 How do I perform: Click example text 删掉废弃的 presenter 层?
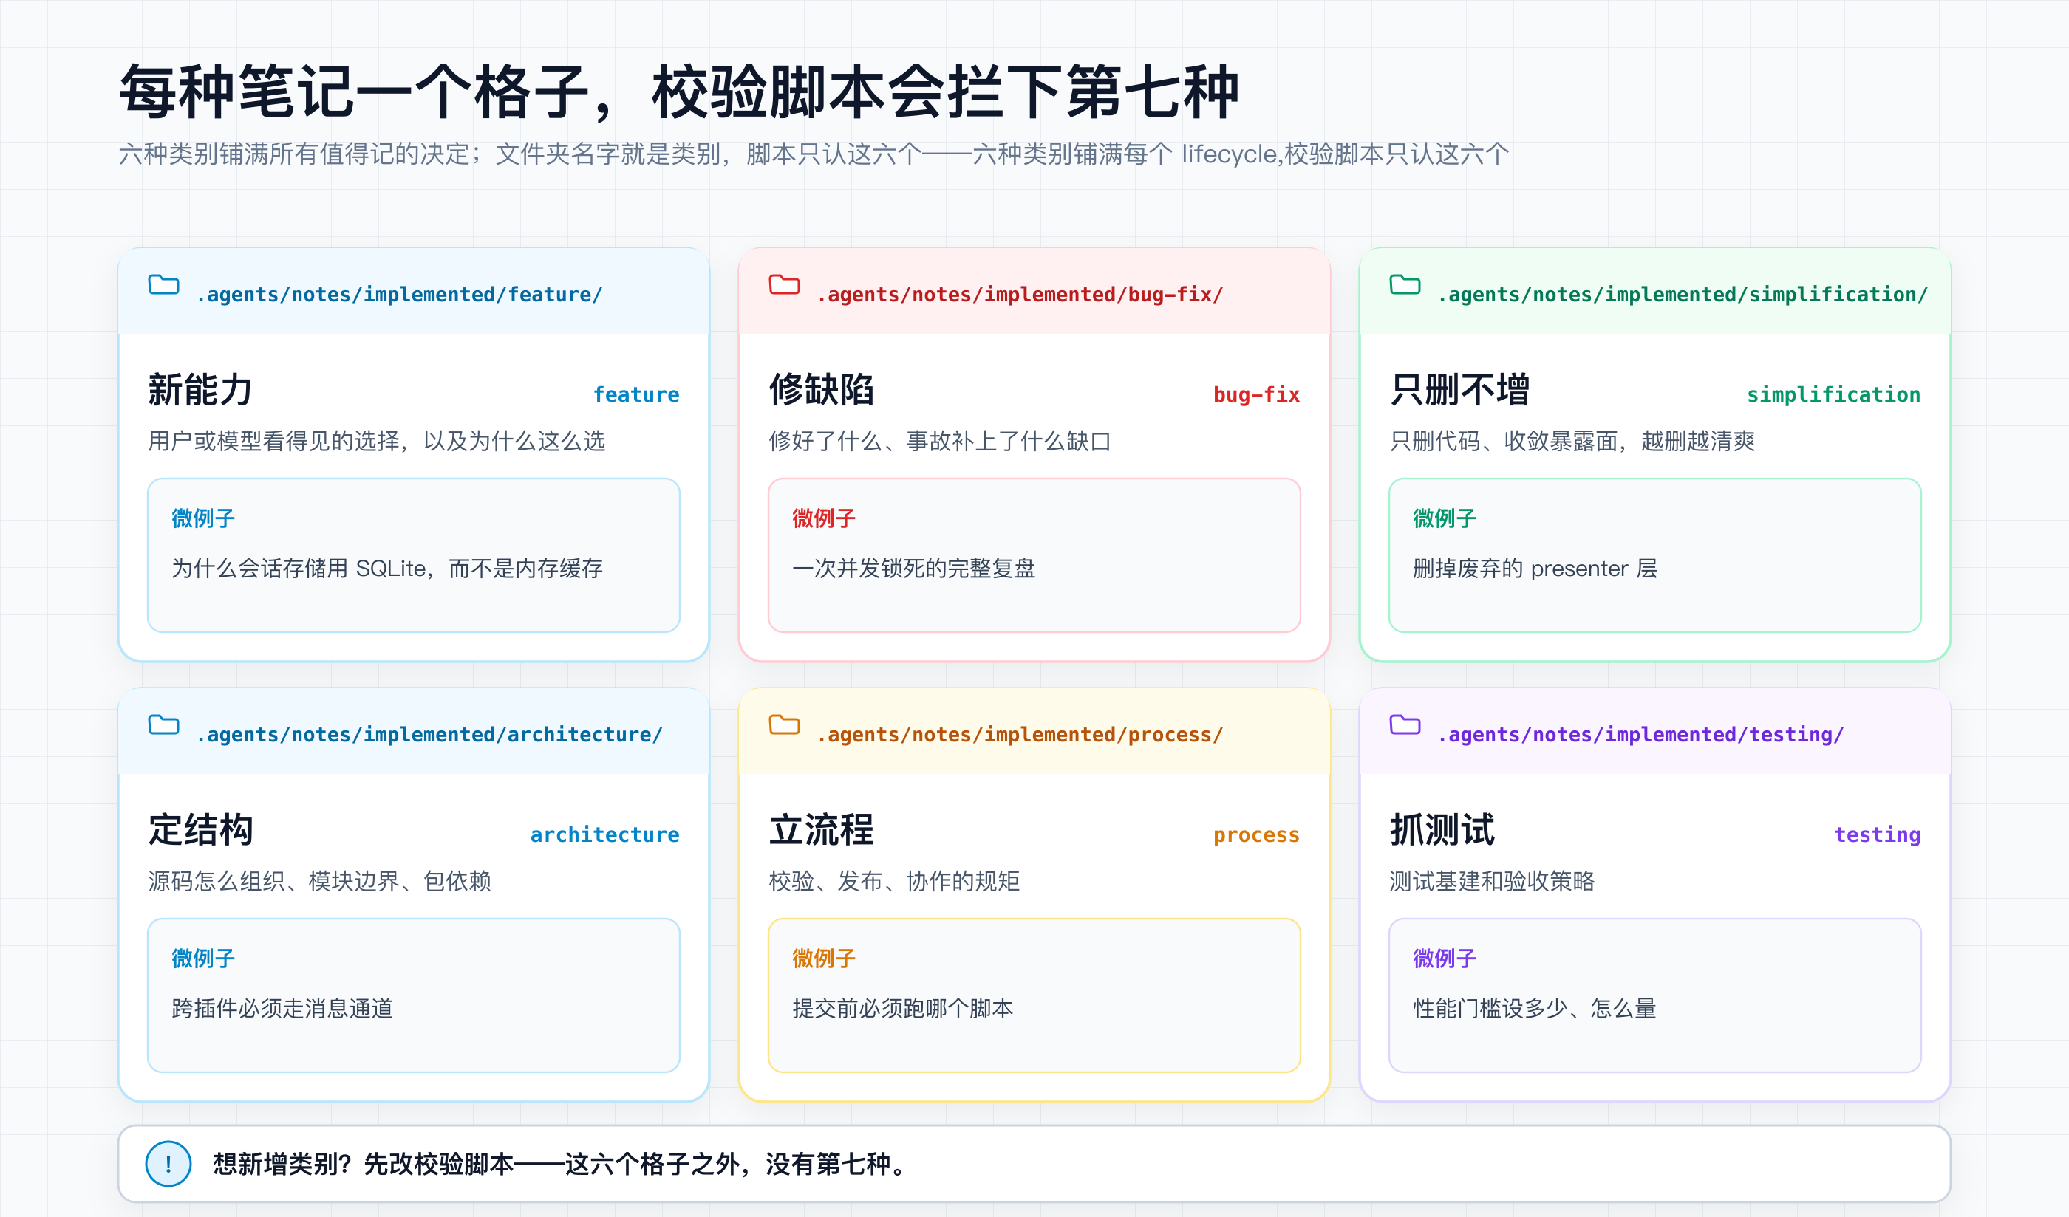[x=1535, y=569]
